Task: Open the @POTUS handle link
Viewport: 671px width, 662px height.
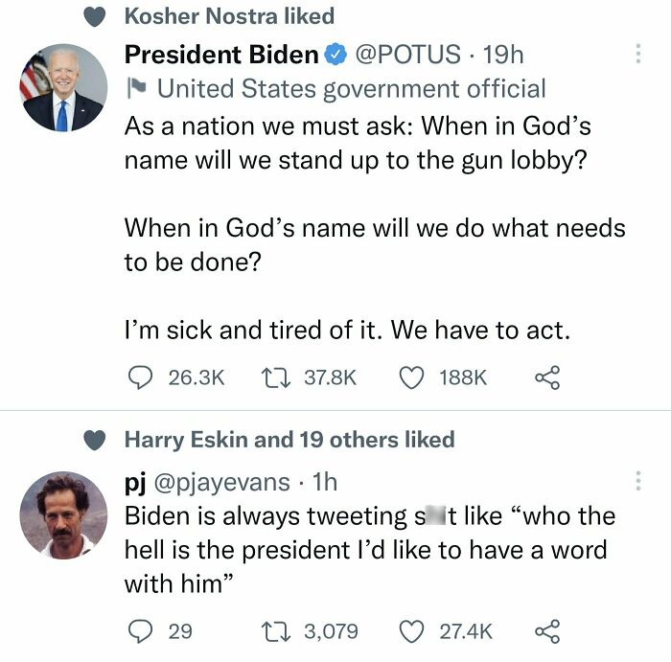Action: coord(408,55)
